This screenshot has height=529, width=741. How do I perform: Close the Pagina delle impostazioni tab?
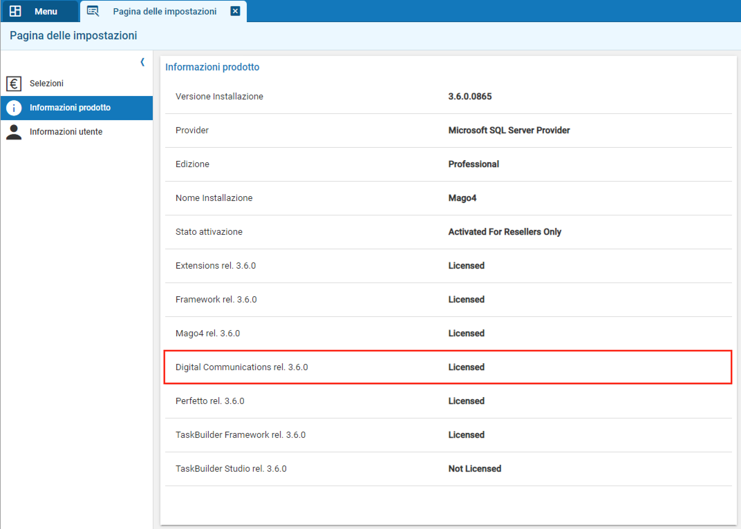235,11
